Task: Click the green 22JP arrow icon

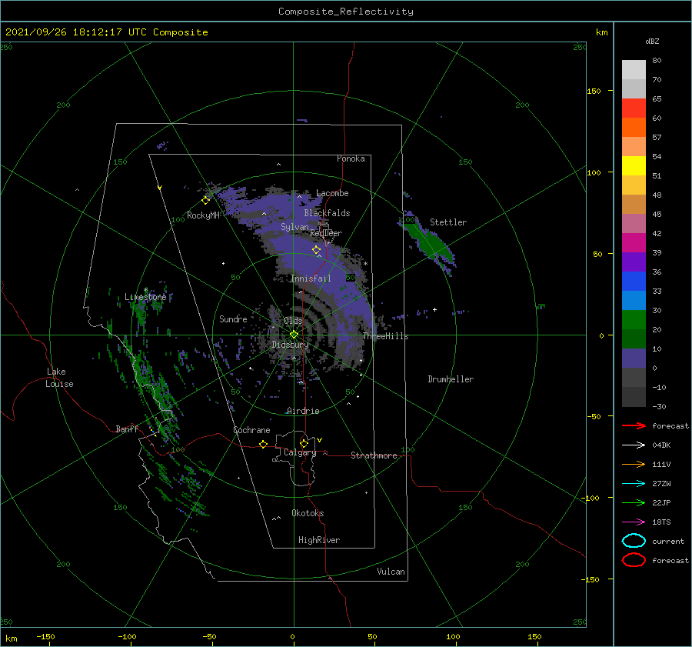Action: click(634, 502)
